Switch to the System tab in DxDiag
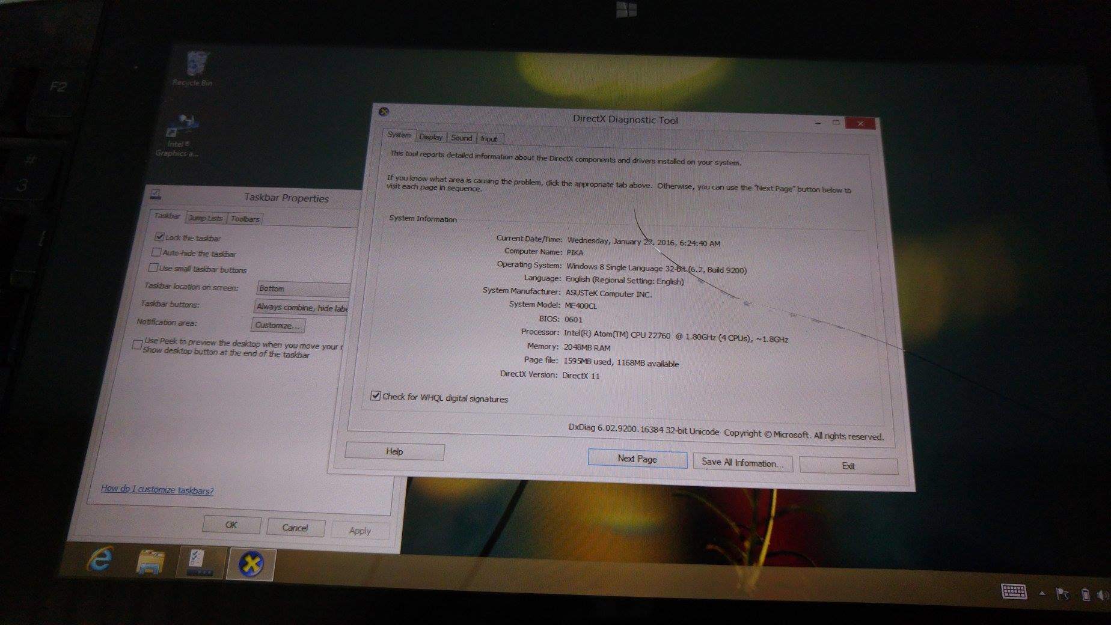Image resolution: width=1111 pixels, height=625 pixels. [x=399, y=135]
